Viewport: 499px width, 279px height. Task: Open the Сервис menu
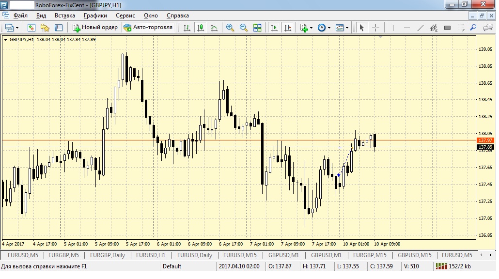coord(125,15)
